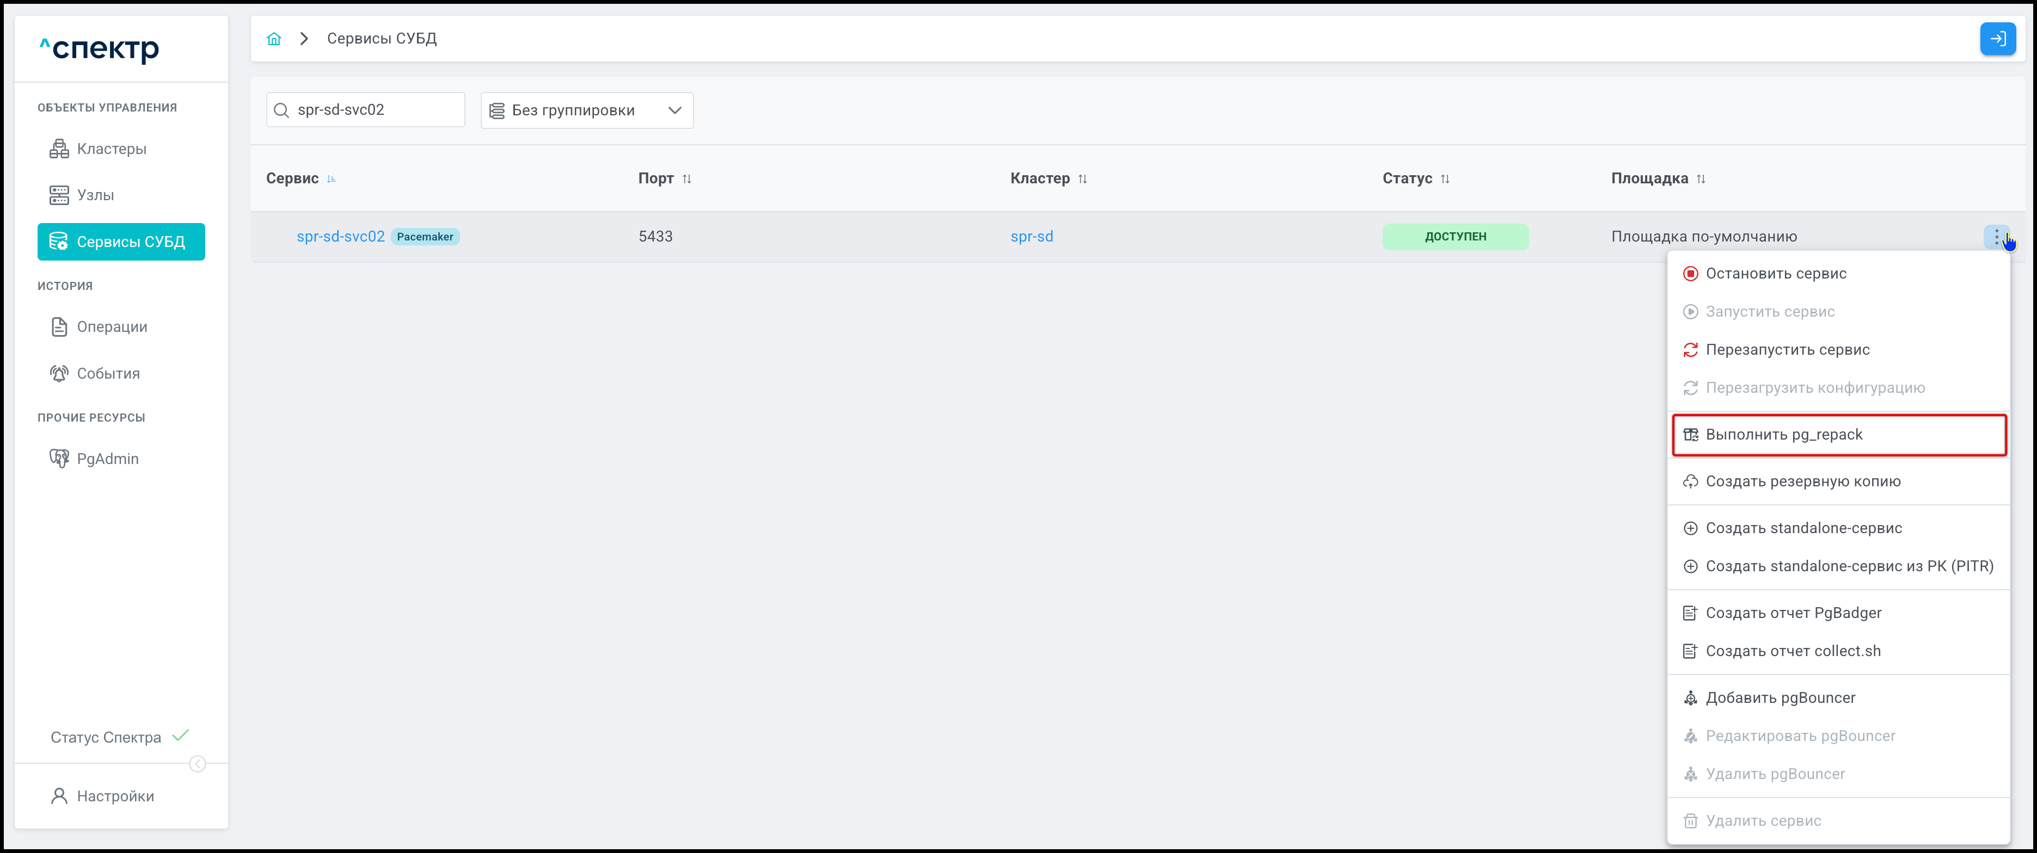2037x853 pixels.
Task: Go to Узлы in the sidebar
Action: [95, 195]
